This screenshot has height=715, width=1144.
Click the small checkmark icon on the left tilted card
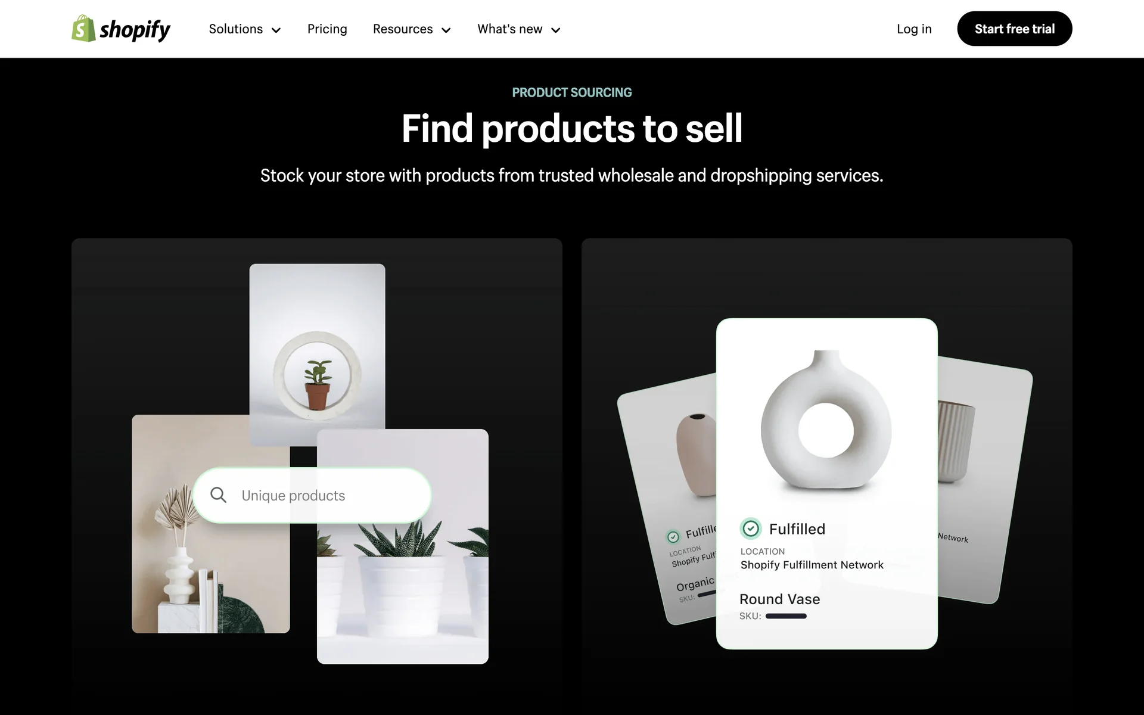click(x=673, y=537)
